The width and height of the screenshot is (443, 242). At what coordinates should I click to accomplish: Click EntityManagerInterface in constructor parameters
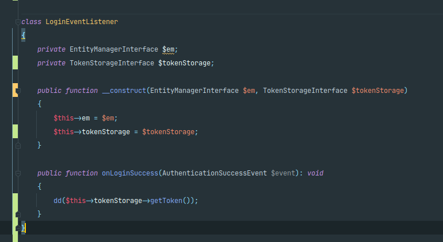tap(194, 91)
